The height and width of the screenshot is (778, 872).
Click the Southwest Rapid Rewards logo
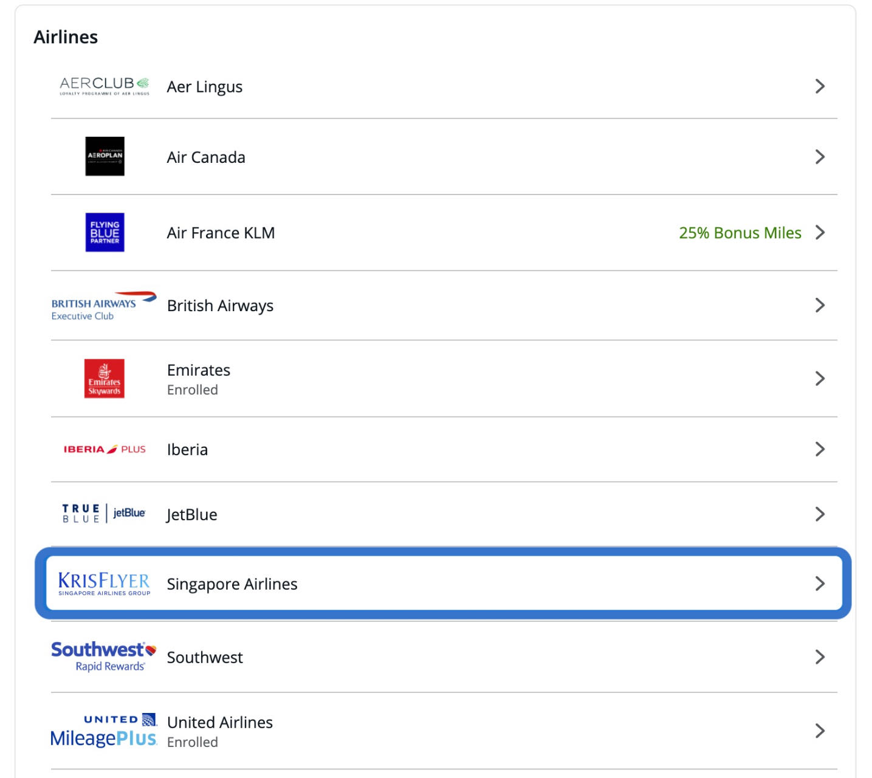pyautogui.click(x=104, y=657)
